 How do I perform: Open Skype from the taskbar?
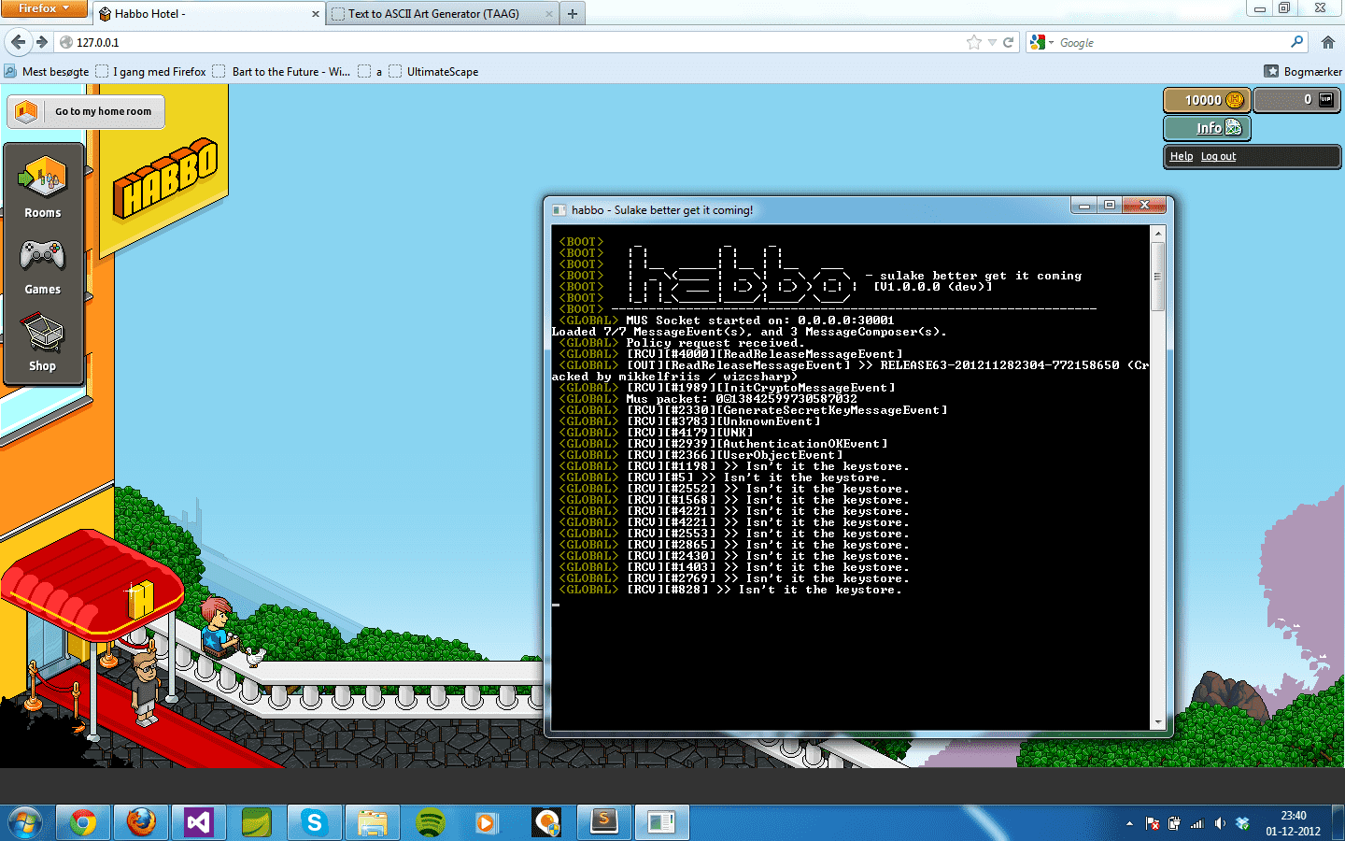315,822
